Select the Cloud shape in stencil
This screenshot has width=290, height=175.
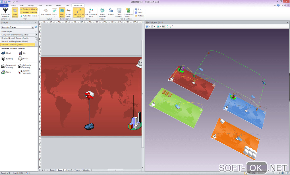tap(6, 53)
